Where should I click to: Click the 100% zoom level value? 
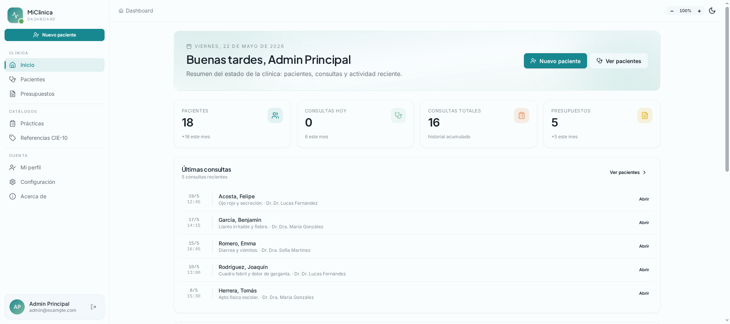686,11
